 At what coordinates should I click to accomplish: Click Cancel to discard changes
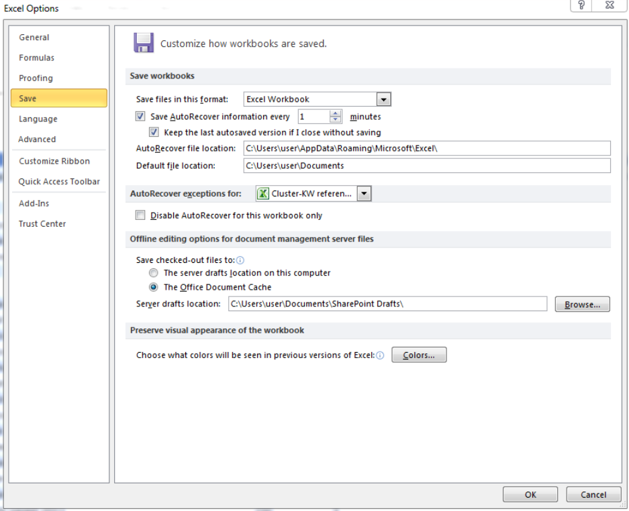pos(593,494)
